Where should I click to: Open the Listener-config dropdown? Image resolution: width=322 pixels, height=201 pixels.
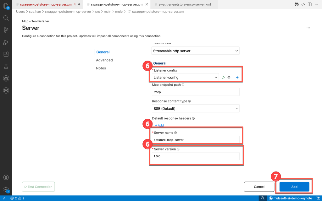pyautogui.click(x=185, y=77)
